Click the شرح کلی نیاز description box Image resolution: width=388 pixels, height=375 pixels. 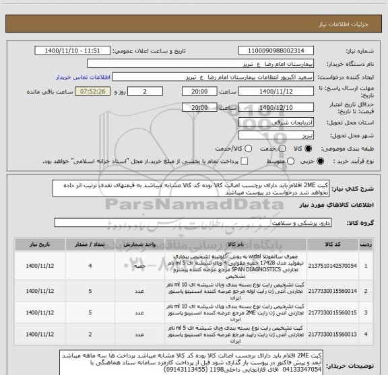[x=191, y=189]
